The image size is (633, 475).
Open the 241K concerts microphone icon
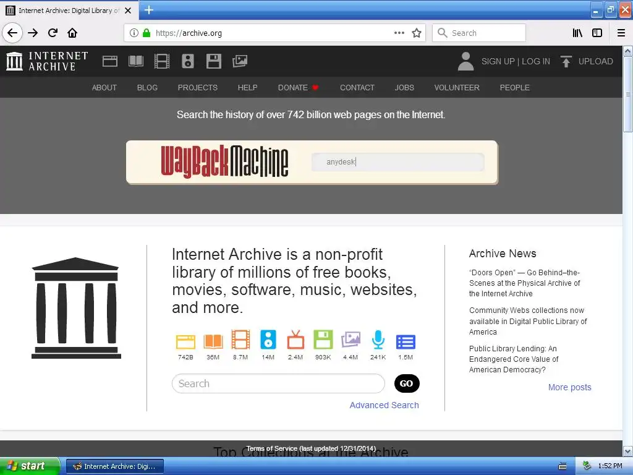tap(378, 340)
